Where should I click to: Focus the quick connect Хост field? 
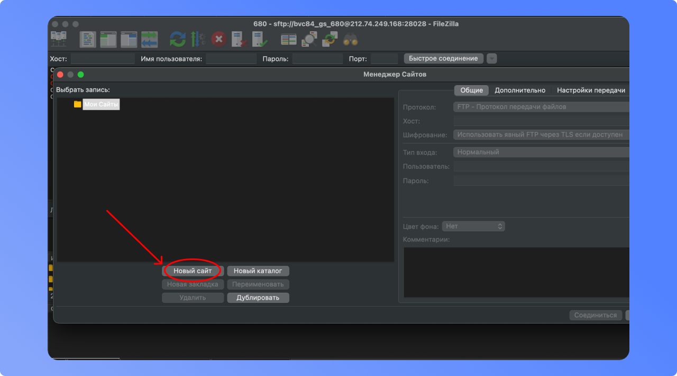103,58
